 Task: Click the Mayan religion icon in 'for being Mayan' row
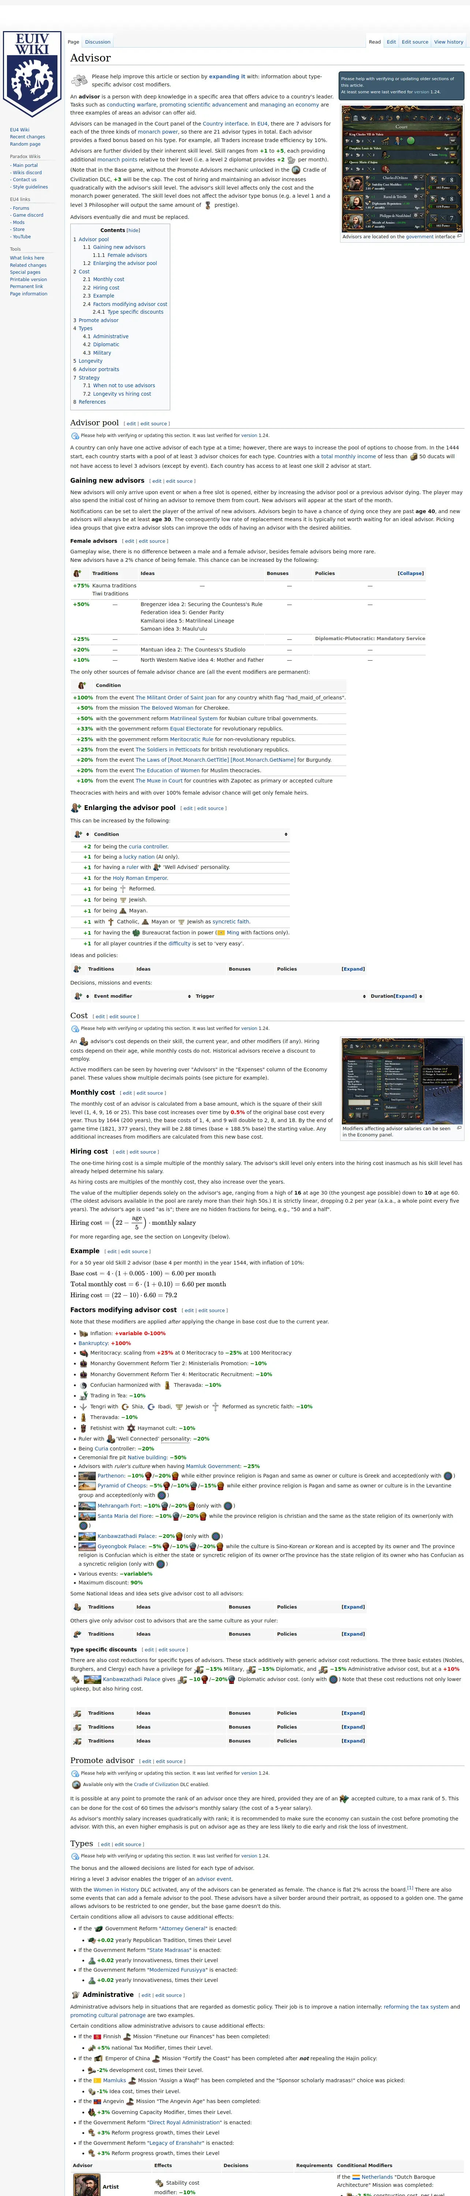[123, 911]
